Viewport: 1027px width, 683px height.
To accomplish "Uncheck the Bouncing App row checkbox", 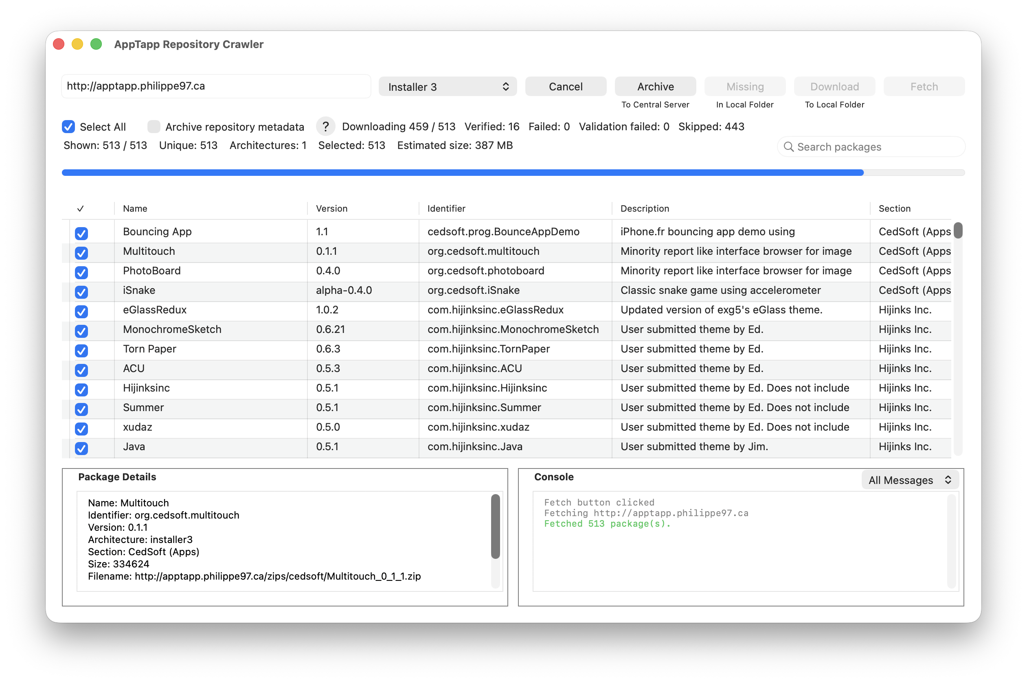I will 81,234.
